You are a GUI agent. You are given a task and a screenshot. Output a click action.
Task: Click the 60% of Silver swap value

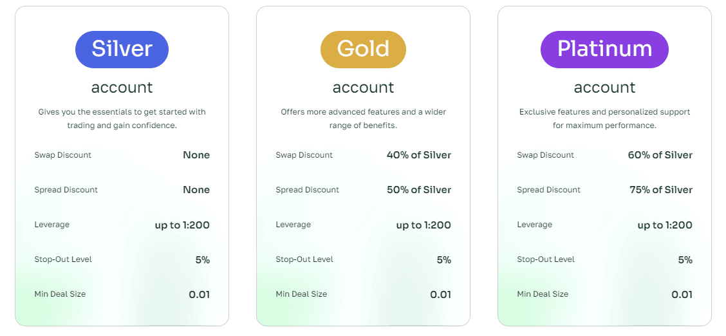pos(660,155)
